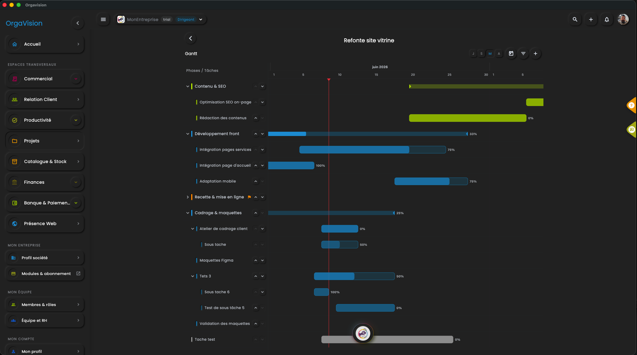637x355 pixels.
Task: Move Rédaction des contenus task up
Action: point(256,118)
